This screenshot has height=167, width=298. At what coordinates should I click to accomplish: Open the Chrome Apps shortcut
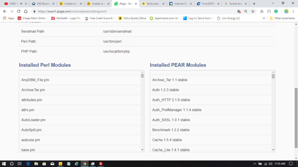click(x=9, y=18)
